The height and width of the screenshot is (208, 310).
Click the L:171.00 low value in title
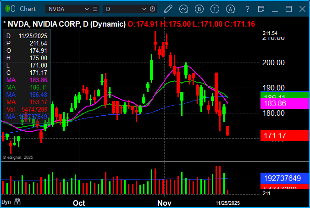(x=207, y=24)
